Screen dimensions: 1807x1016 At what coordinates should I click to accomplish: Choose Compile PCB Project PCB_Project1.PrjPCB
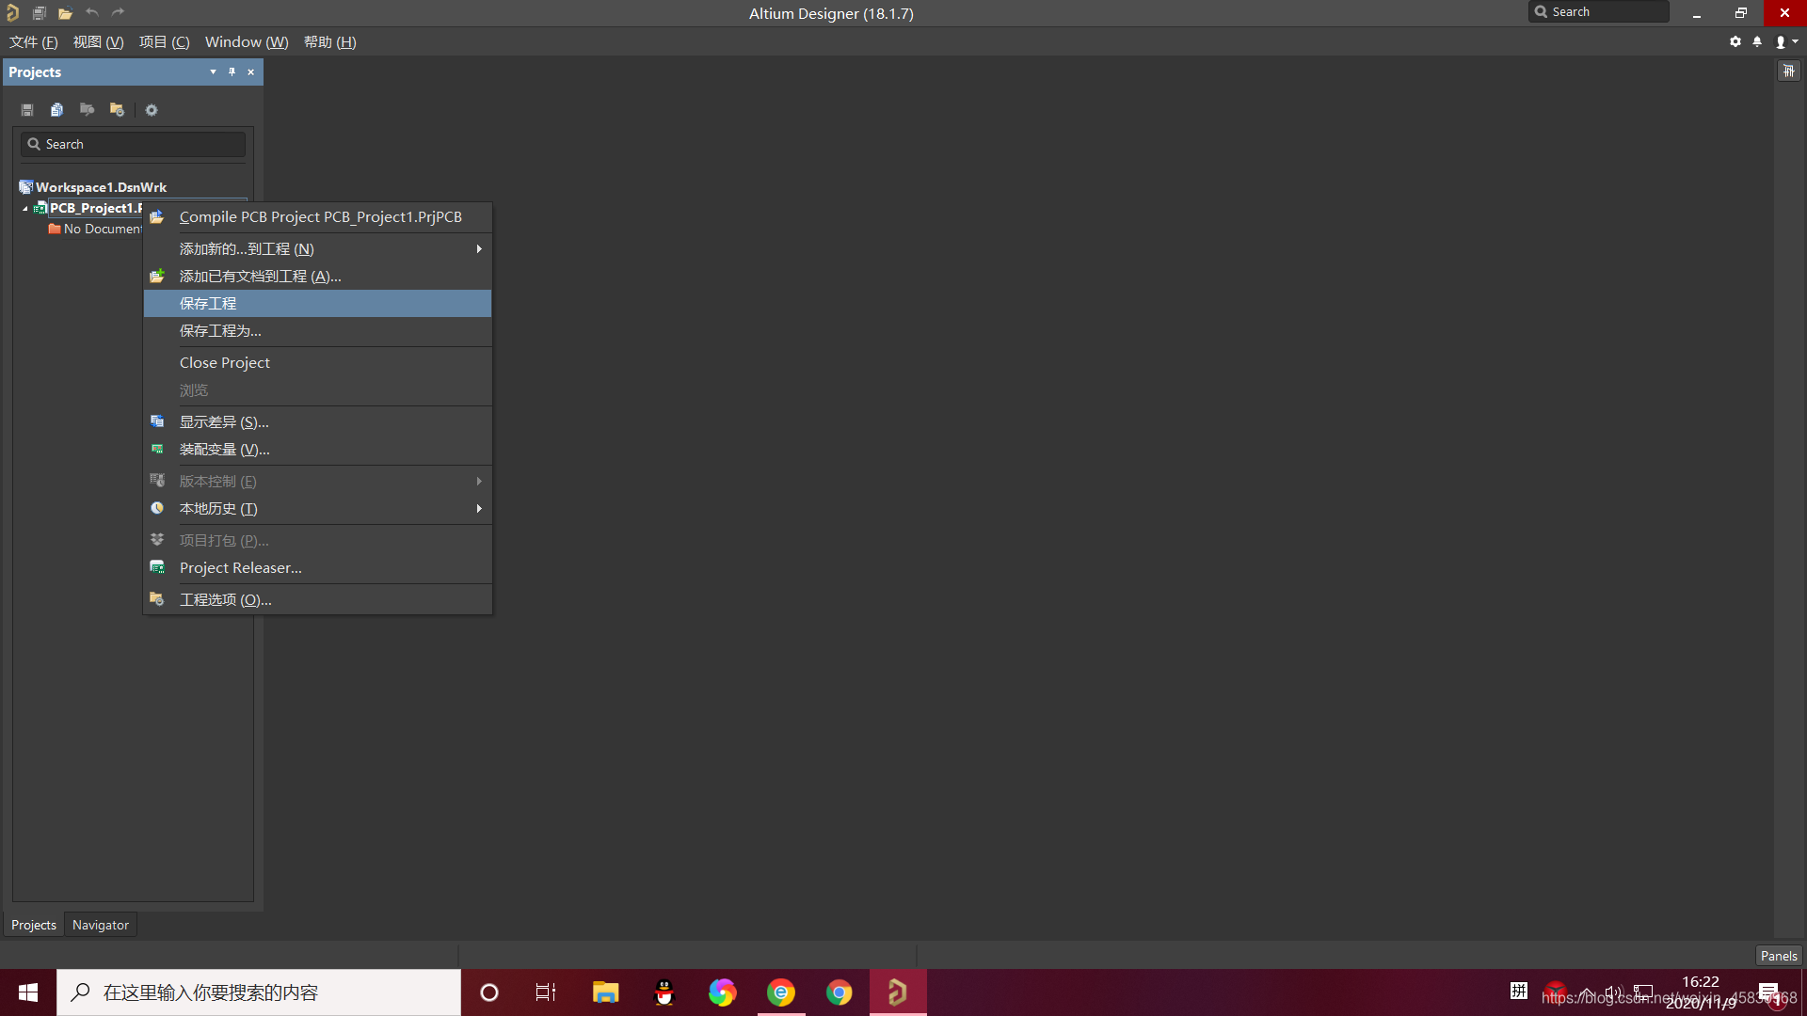(x=318, y=217)
